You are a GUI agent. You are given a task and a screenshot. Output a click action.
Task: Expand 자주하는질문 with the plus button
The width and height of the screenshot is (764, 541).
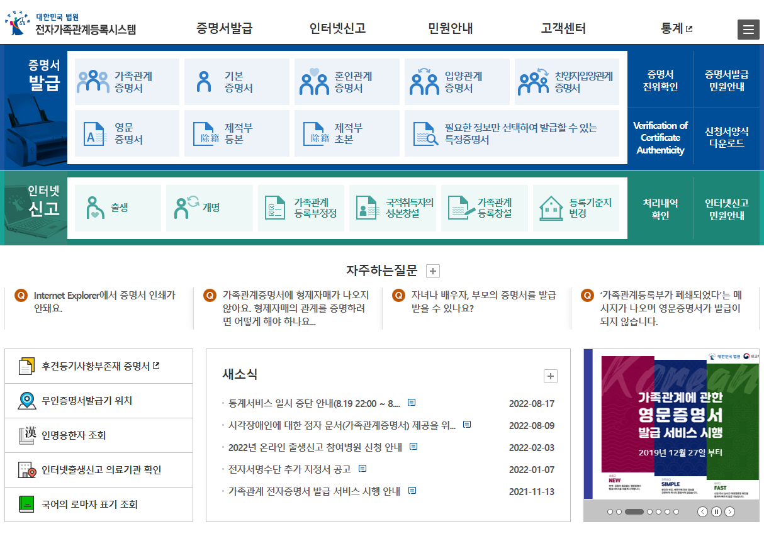click(433, 271)
